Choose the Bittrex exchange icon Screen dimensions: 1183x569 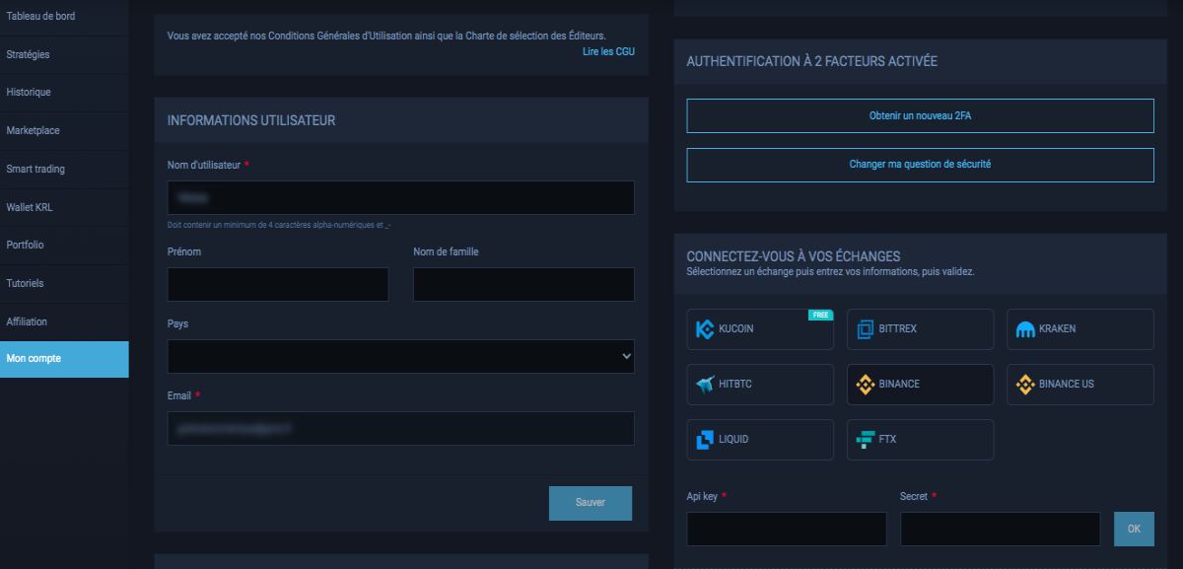coord(866,329)
